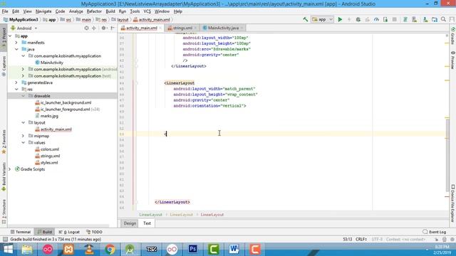Click scroll-from-source target icon in Project panel
This screenshot has width=456, height=256.
click(86, 28)
